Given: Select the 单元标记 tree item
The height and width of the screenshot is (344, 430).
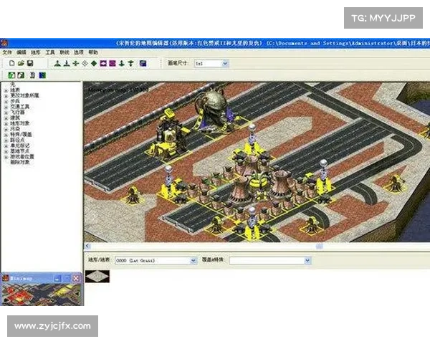Looking at the screenshot, I should [20, 145].
